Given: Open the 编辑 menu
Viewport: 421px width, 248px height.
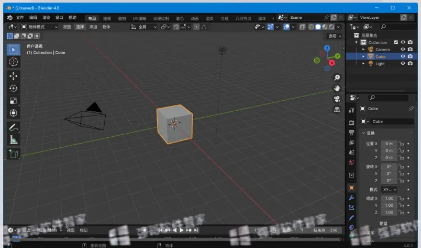Looking at the screenshot, I should tap(33, 18).
